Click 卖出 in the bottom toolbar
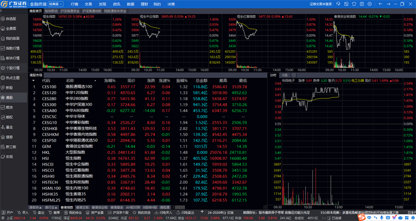The image size is (416, 221). pos(38,213)
